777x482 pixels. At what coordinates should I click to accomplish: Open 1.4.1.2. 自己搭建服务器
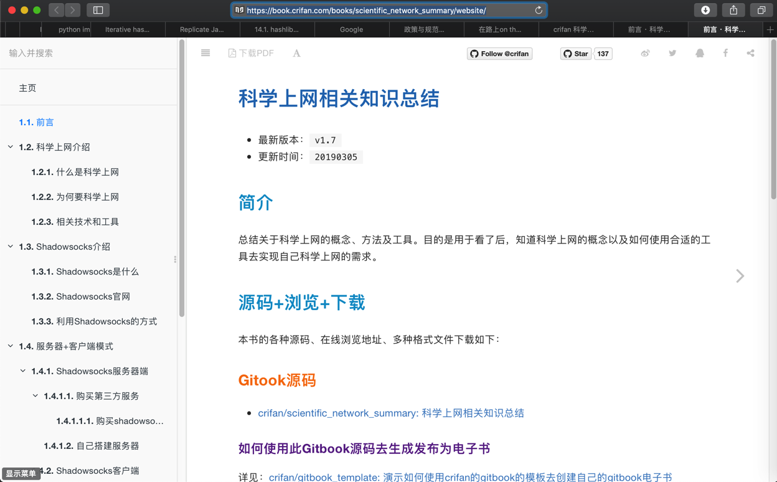[x=91, y=446]
